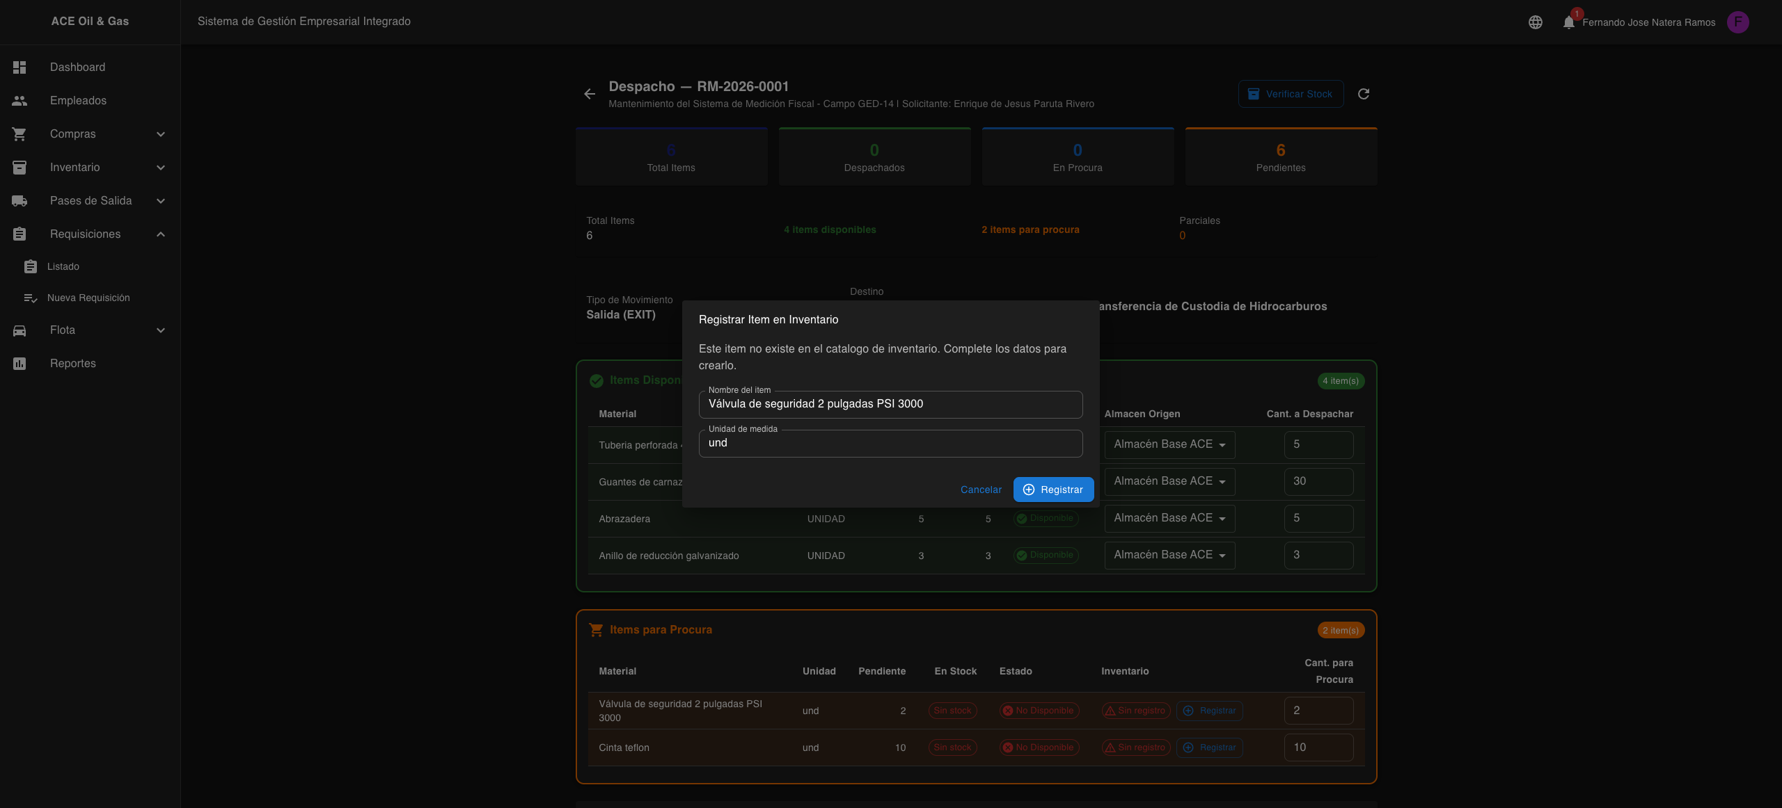Open the notifications bell
This screenshot has width=1782, height=808.
[1568, 22]
